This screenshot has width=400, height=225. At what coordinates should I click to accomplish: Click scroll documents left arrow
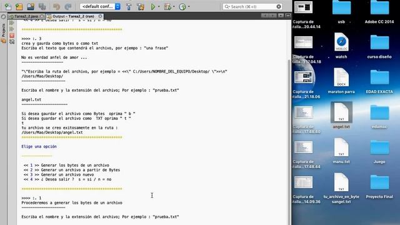[x=265, y=16]
